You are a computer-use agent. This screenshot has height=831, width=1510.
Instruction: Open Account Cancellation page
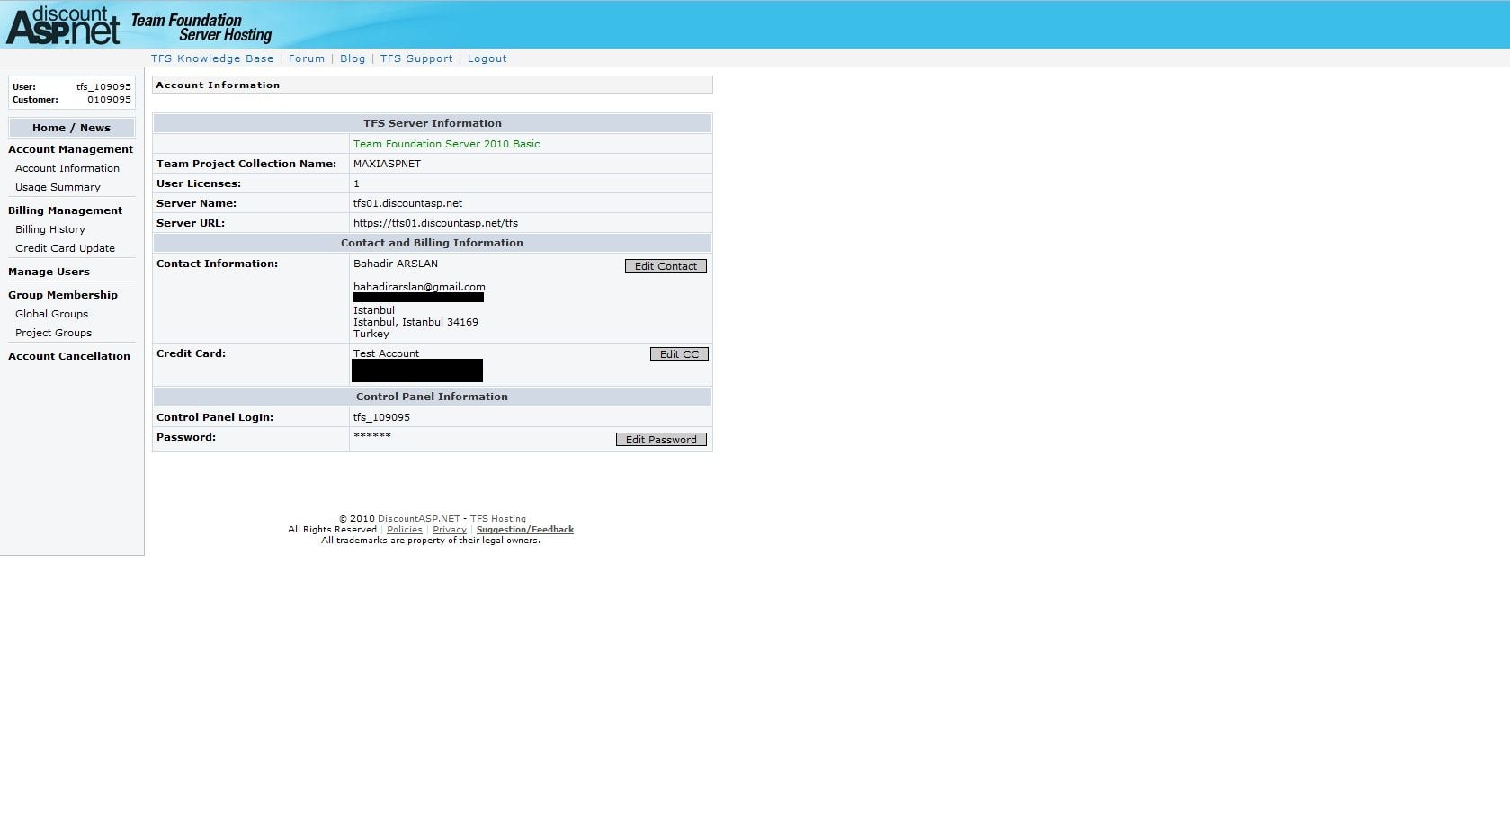pos(69,356)
